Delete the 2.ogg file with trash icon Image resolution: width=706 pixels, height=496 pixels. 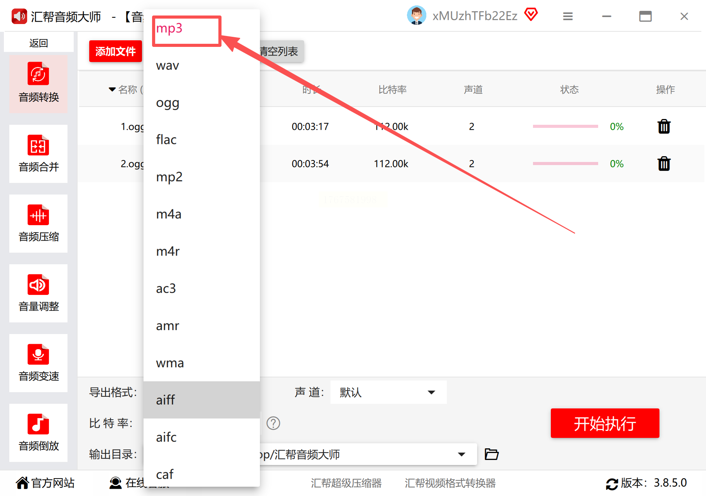click(x=664, y=164)
